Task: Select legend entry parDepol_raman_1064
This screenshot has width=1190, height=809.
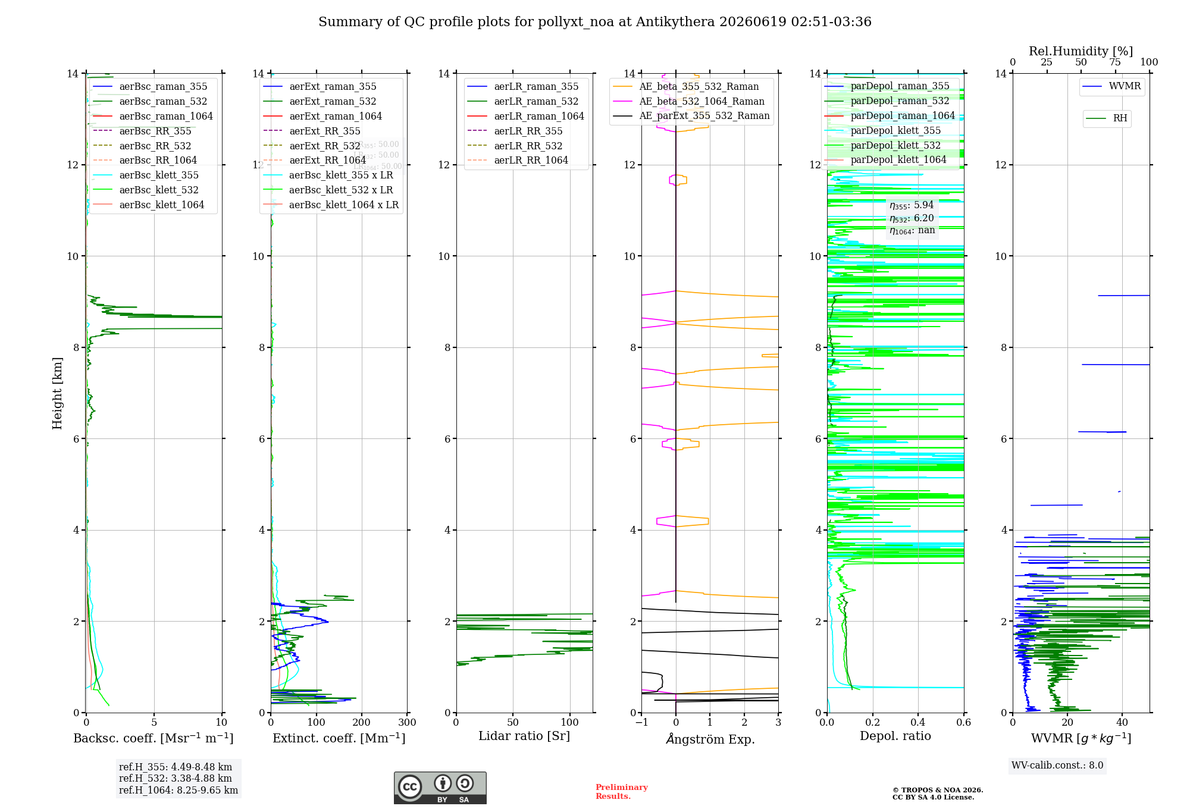Action: pos(890,116)
